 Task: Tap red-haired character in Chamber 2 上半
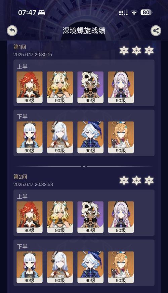(x=30, y=217)
